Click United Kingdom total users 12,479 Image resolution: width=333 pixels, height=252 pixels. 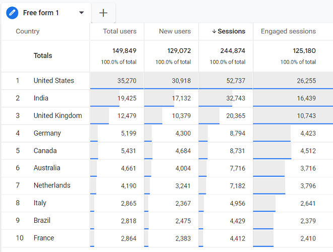[x=127, y=116]
